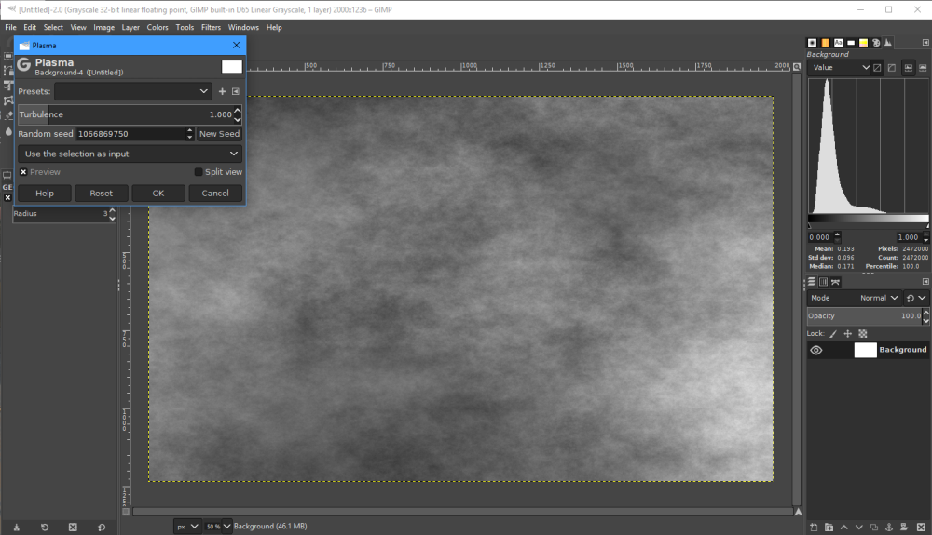The width and height of the screenshot is (932, 535).
Task: Open the Fonts dockable tab
Action: (838, 43)
